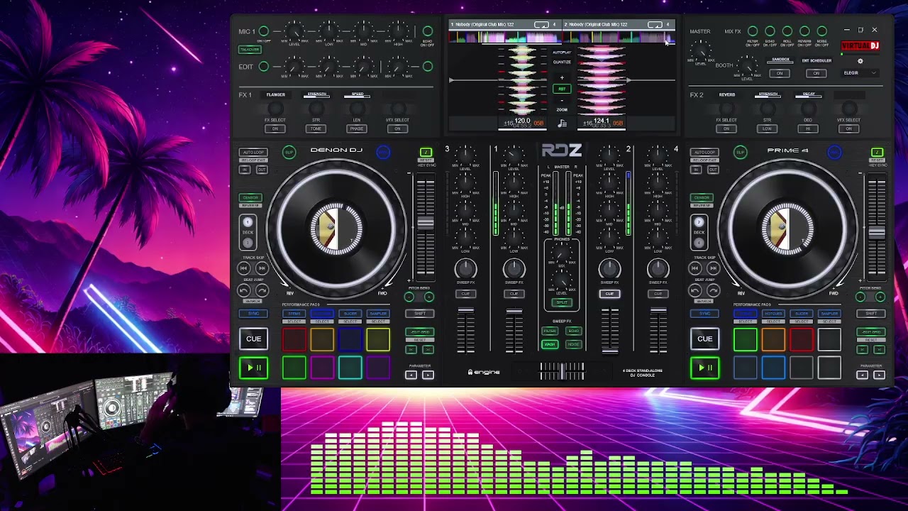Toggle Mix FX Roll on/off

[x=787, y=31]
